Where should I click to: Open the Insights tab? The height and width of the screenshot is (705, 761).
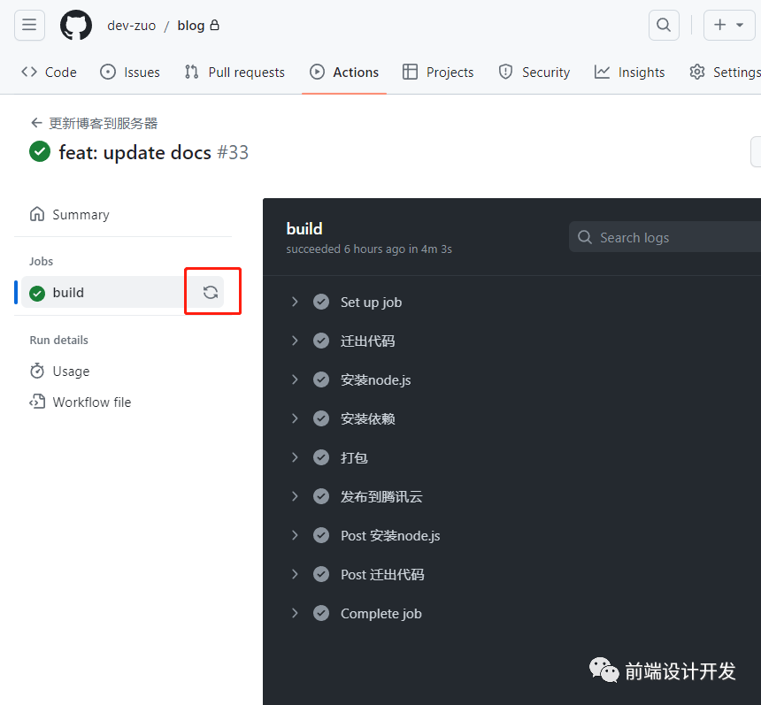[629, 73]
